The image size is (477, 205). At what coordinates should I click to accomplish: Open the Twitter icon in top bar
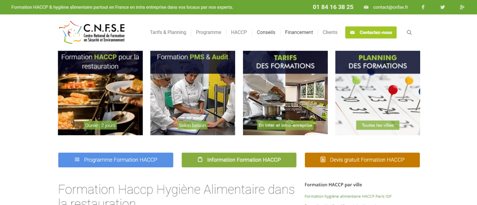442,7
